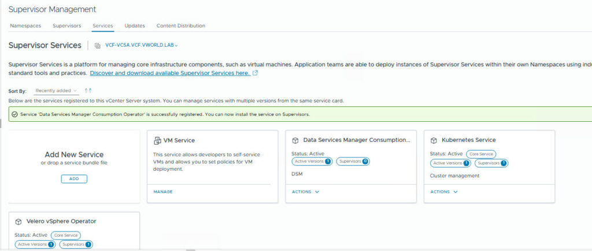
Task: Click the VM Service card icon
Action: (157, 140)
